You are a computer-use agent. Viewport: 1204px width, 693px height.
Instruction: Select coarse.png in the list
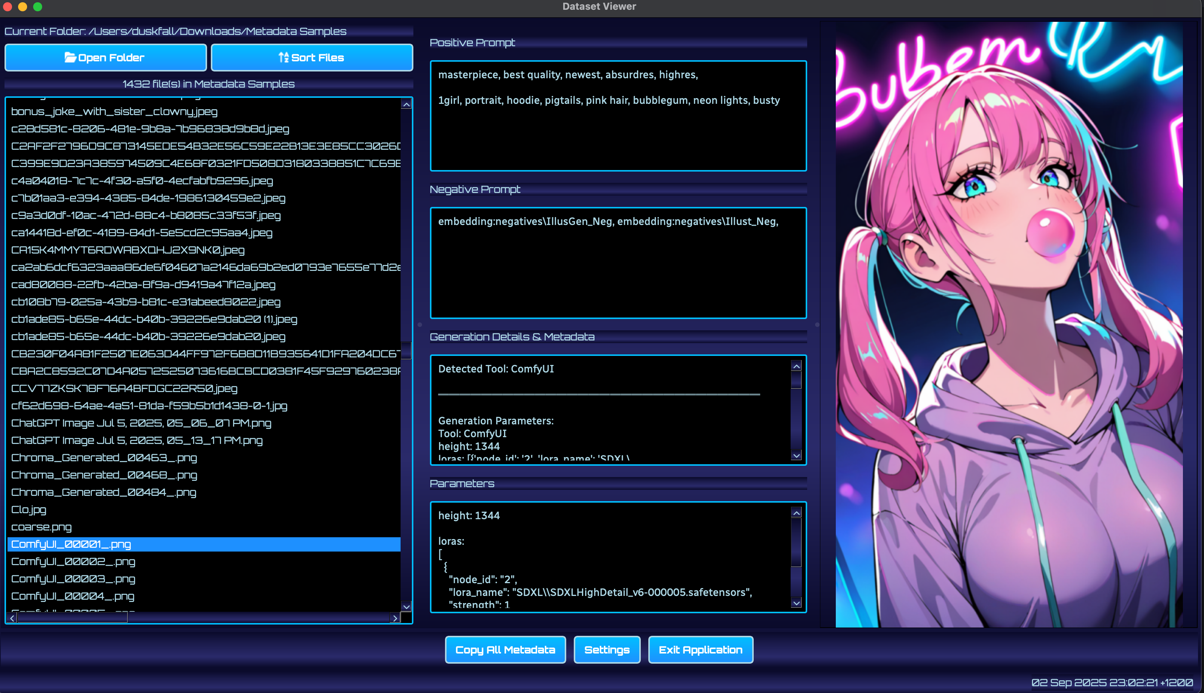tap(41, 527)
